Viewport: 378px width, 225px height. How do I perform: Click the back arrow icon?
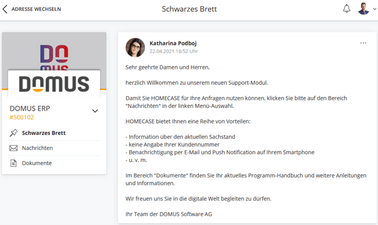[5, 9]
